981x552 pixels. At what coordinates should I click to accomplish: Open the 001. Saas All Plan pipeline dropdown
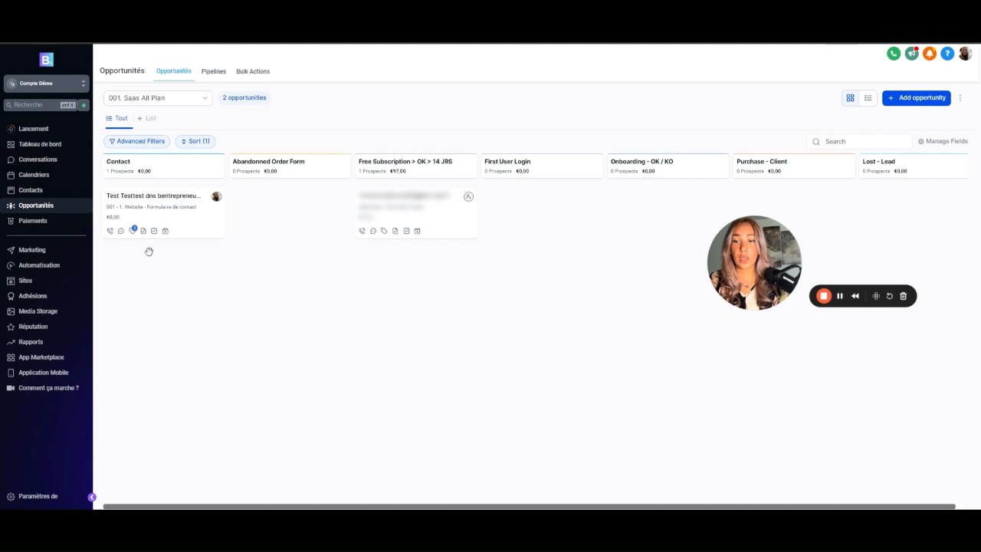(x=158, y=98)
